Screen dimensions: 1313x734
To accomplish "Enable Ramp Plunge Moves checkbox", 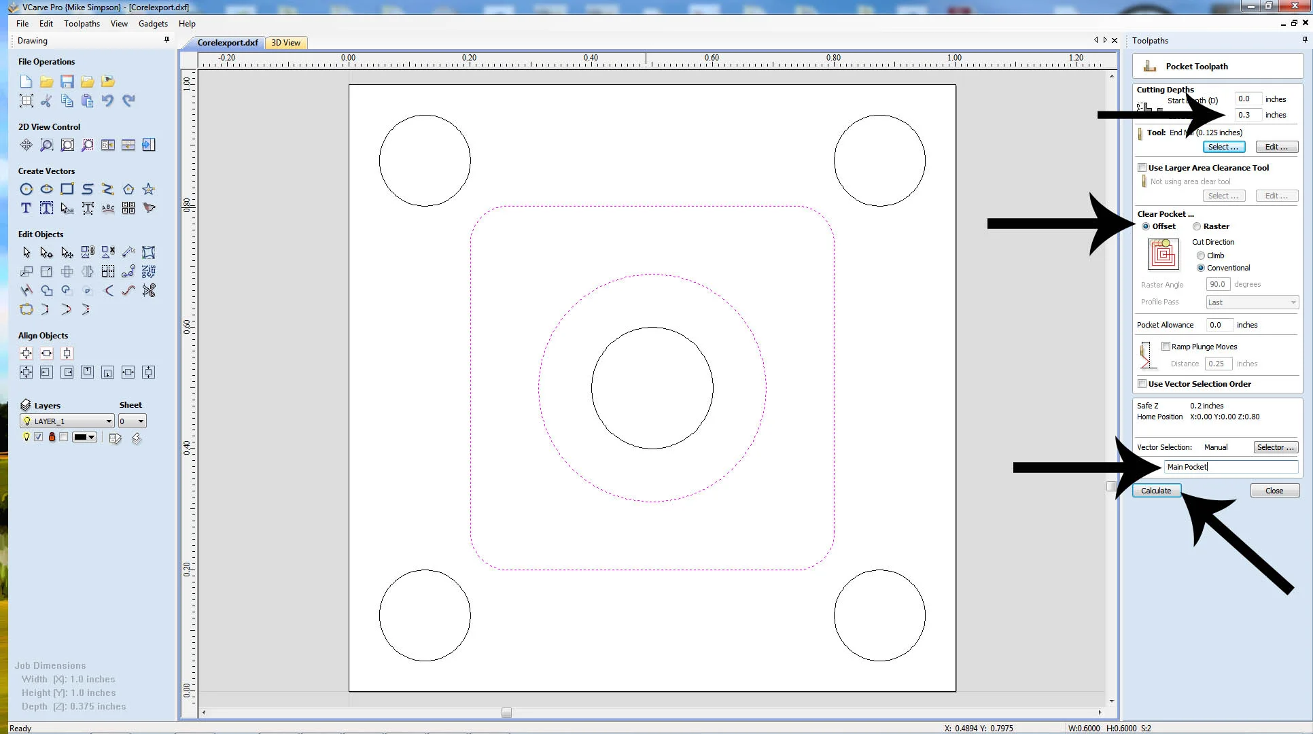I will pyautogui.click(x=1166, y=347).
